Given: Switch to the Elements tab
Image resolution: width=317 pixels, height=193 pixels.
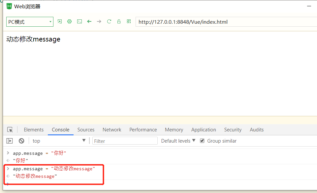Looking at the screenshot, I should click(x=34, y=130).
